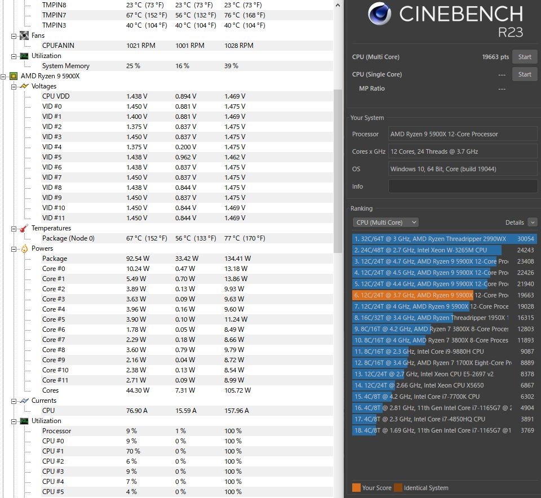Click the Powers flame icon
This screenshot has height=498, width=541.
point(24,248)
